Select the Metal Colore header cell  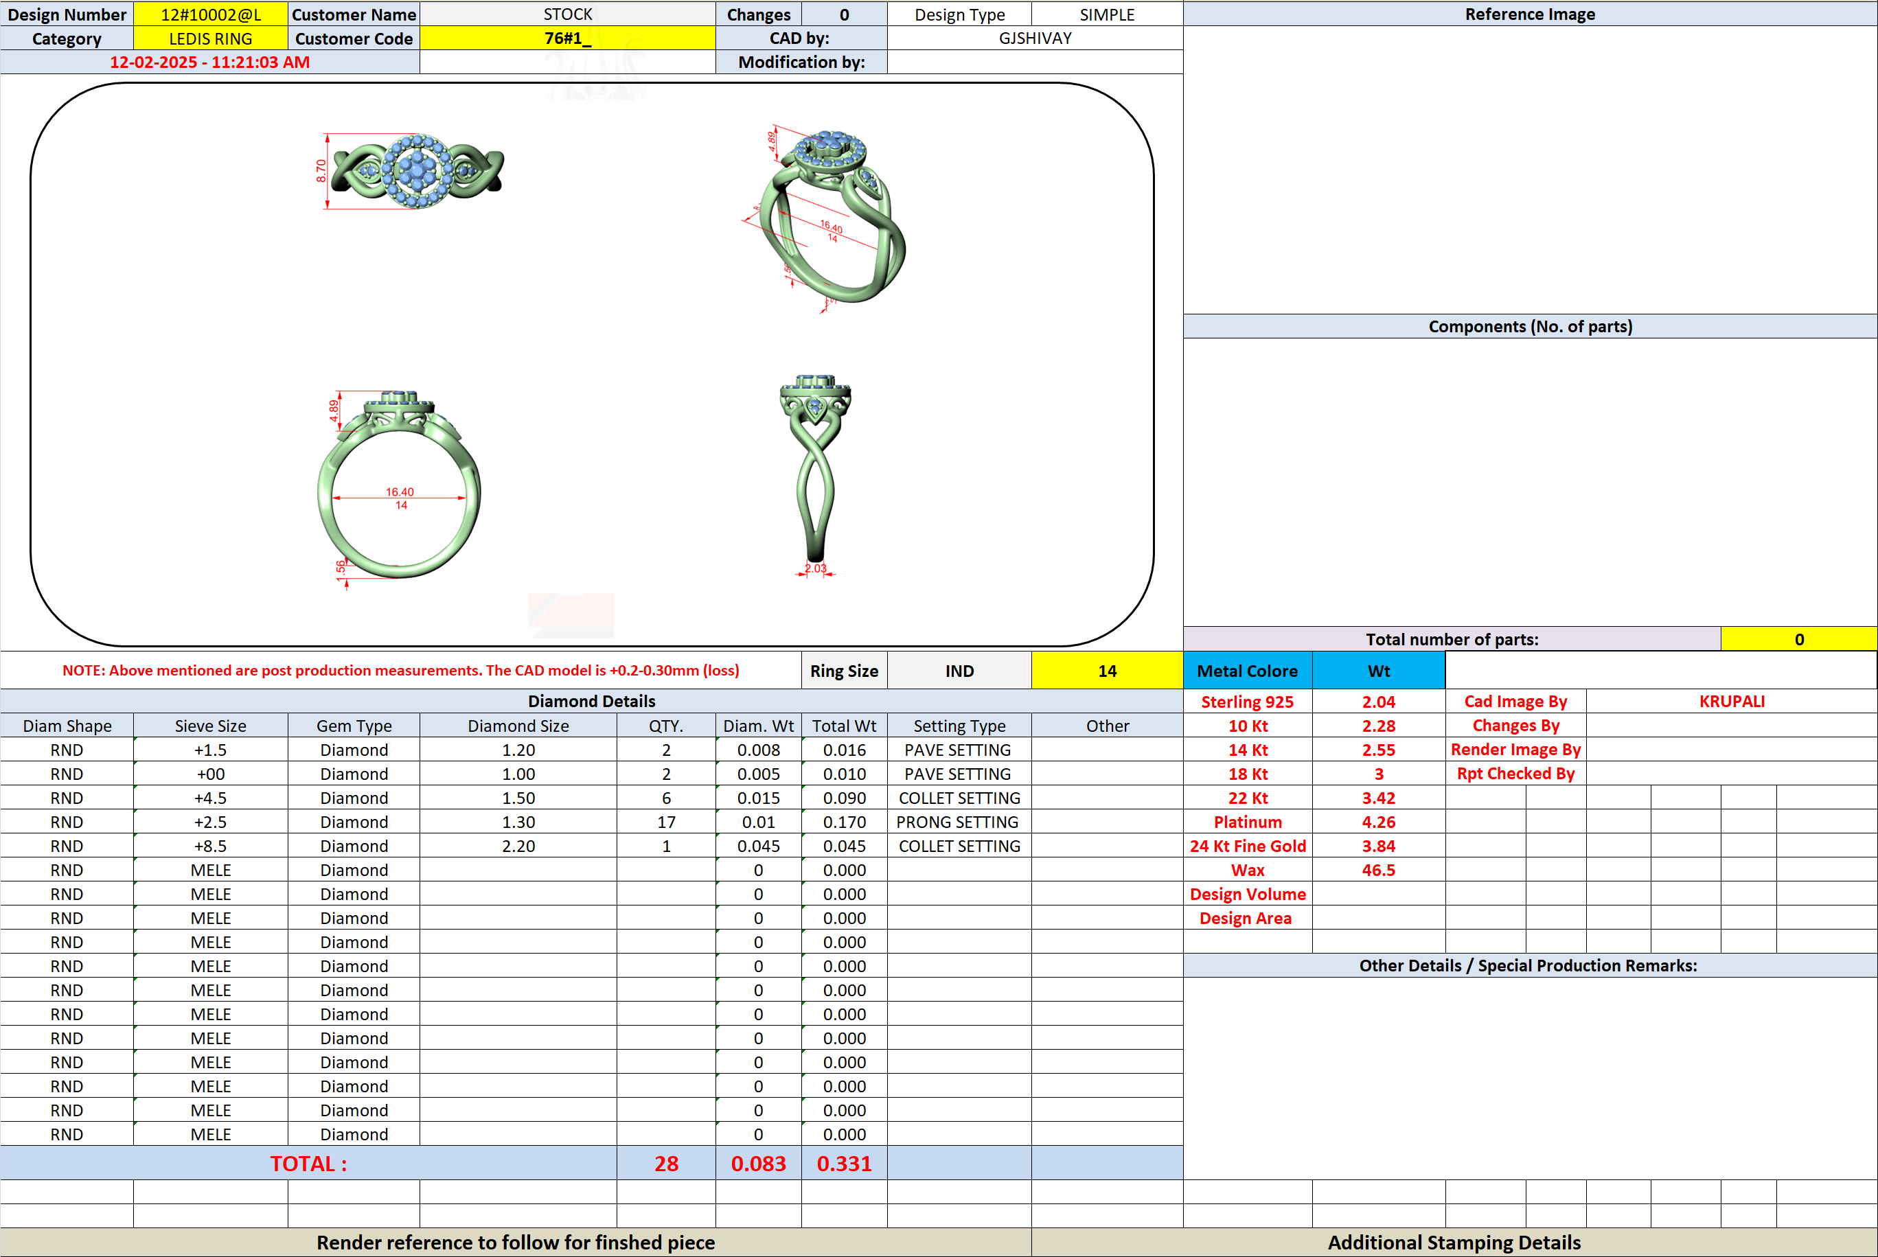(1247, 671)
